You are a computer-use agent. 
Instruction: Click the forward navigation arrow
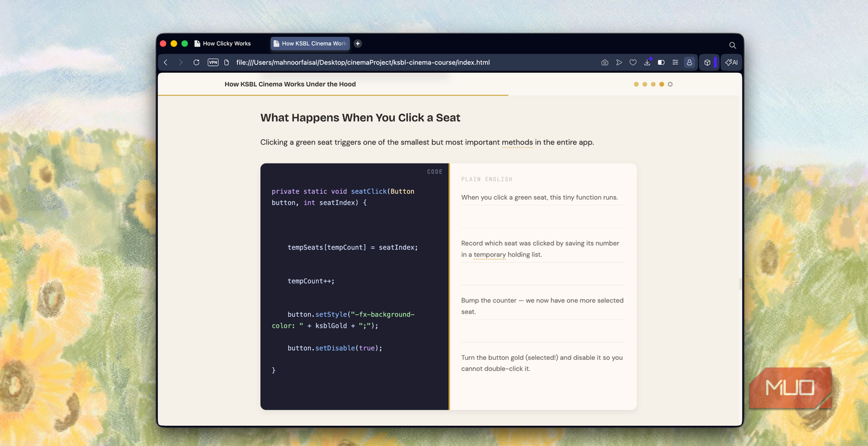point(181,62)
